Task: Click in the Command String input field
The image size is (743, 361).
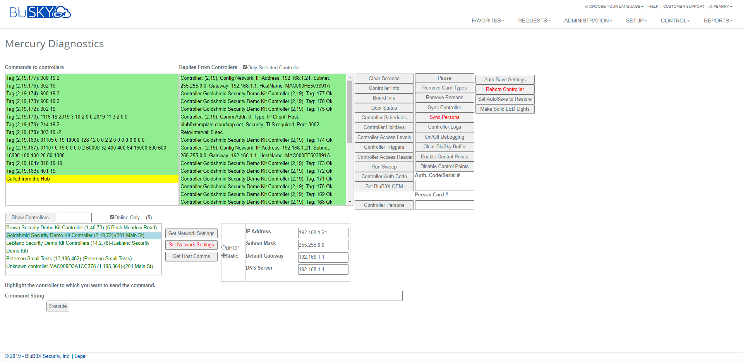Action: pos(224,296)
